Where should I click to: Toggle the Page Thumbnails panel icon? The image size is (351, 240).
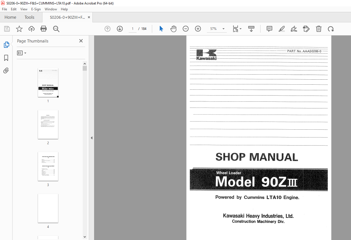click(6, 45)
